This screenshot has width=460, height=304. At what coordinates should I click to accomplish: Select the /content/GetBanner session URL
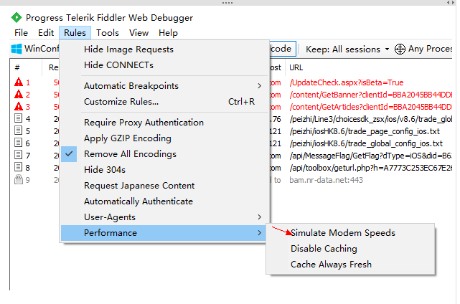pyautogui.click(x=371, y=95)
